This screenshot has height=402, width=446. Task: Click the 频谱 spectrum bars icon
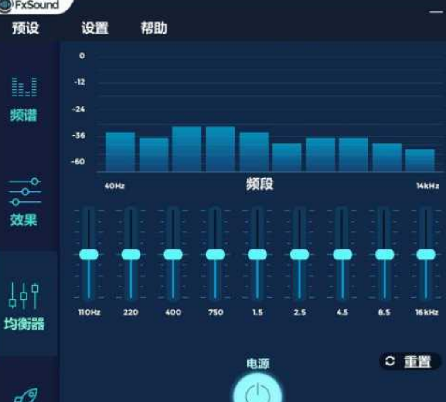(24, 87)
